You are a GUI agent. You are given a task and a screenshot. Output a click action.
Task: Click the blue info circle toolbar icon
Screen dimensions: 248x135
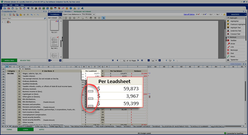click(78, 8)
